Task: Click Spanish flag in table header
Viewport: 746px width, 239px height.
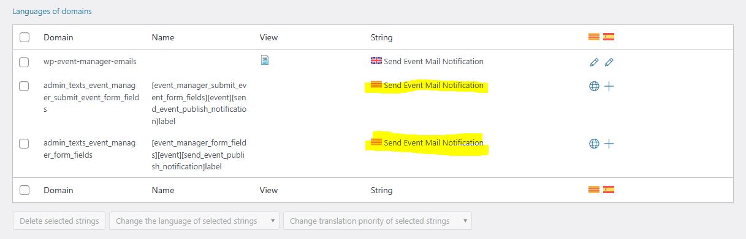Action: tap(609, 37)
